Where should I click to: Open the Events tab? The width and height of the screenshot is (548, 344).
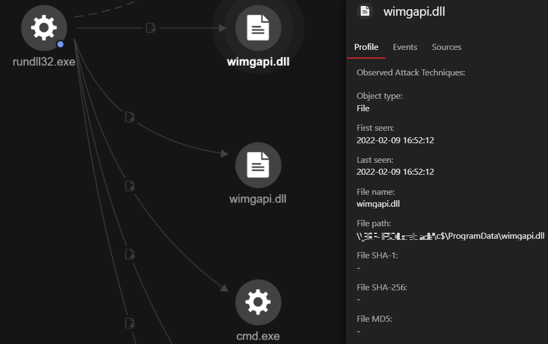click(405, 47)
